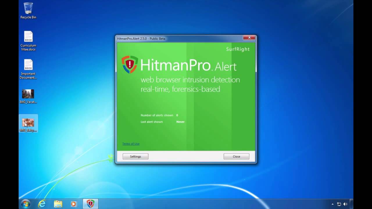
Task: Click the HitmanPro.Alert 2.5.0 title bar text
Action: click(x=141, y=39)
